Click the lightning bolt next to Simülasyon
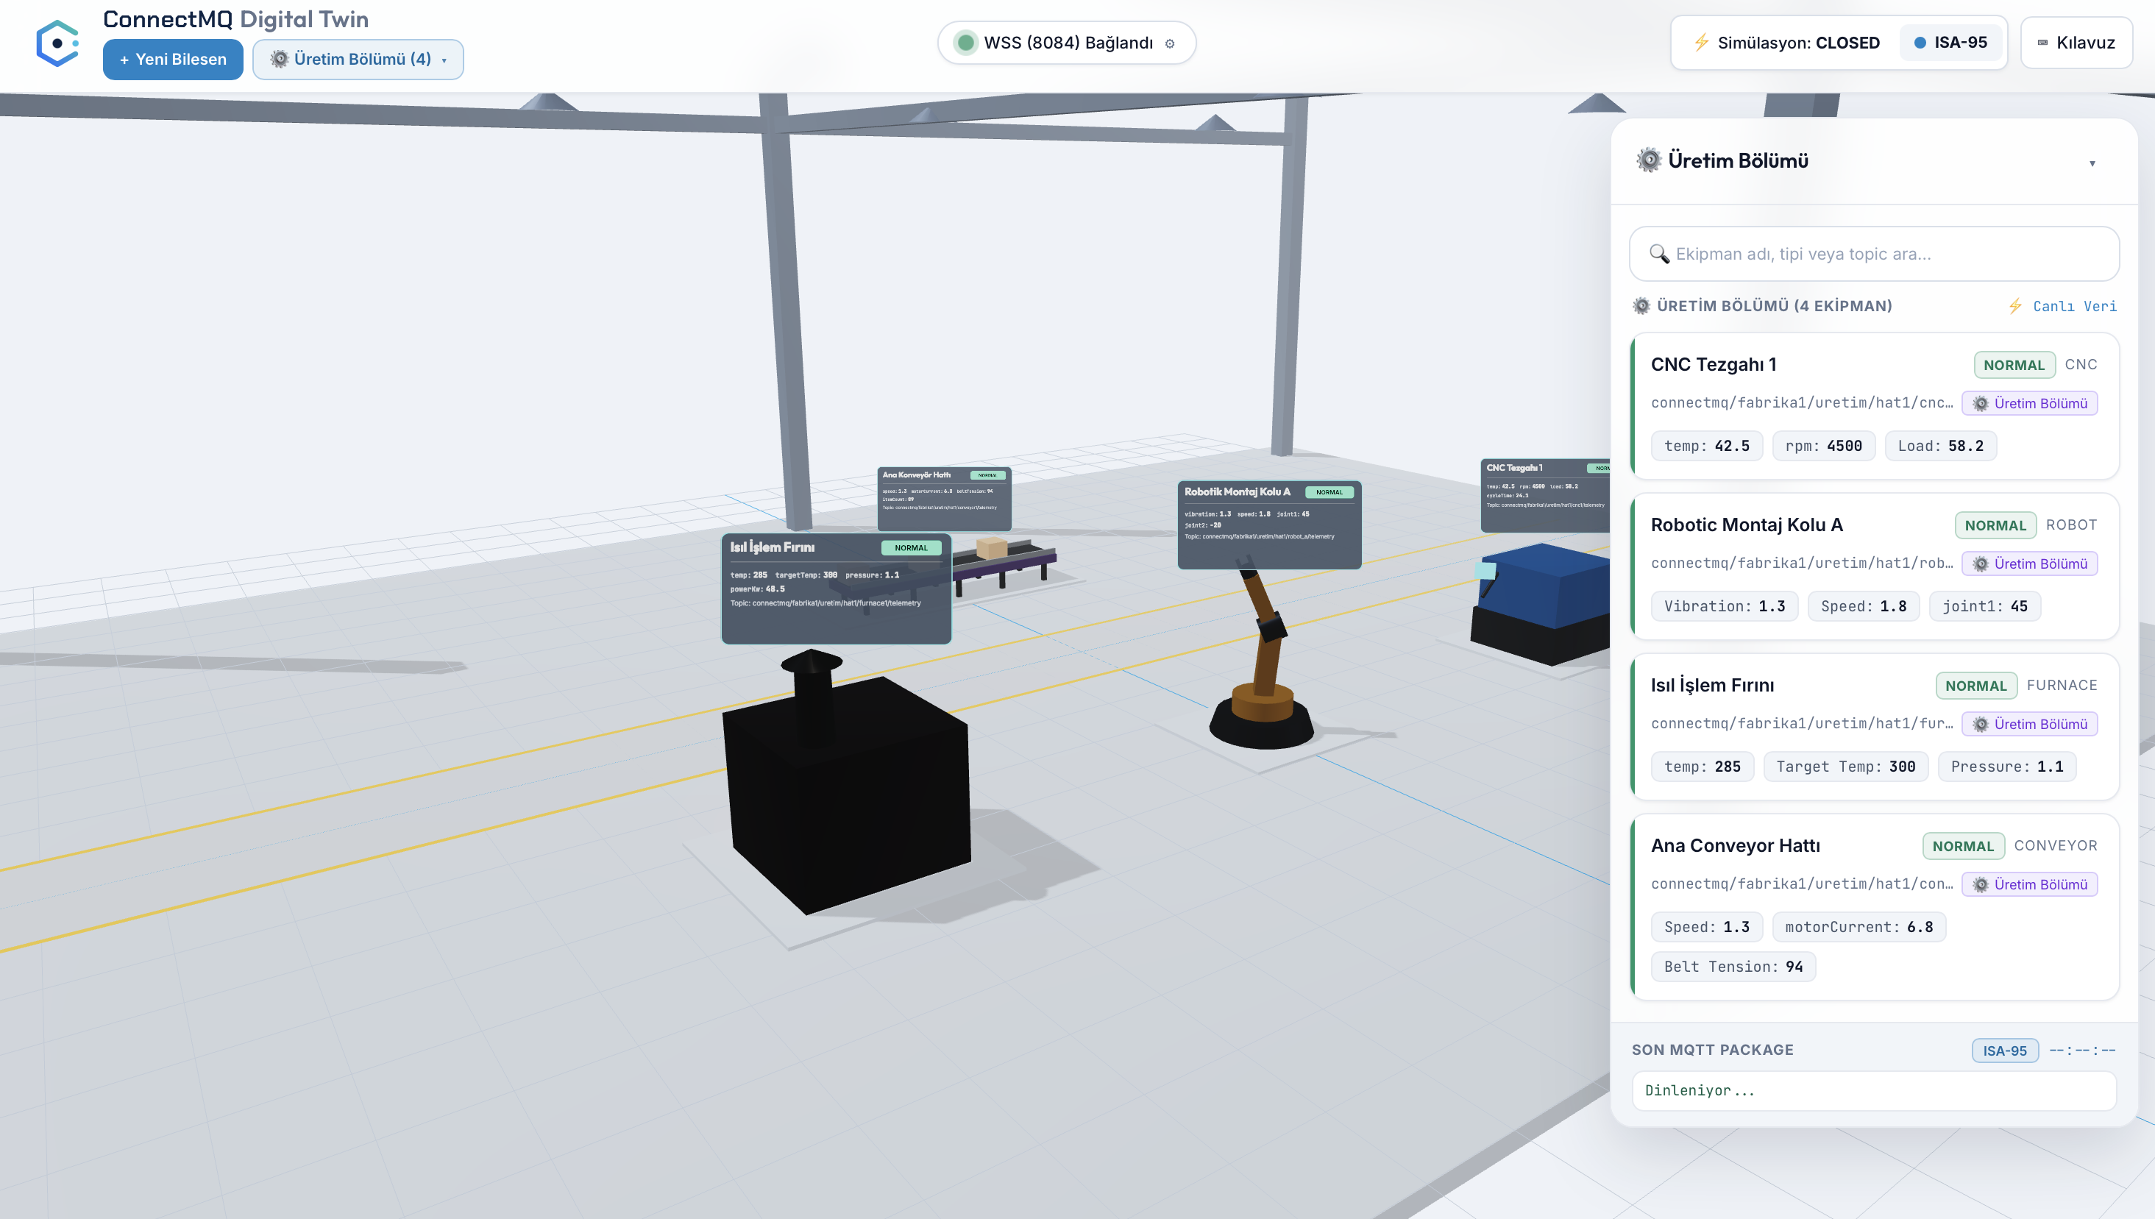Image resolution: width=2155 pixels, height=1219 pixels. point(1701,43)
